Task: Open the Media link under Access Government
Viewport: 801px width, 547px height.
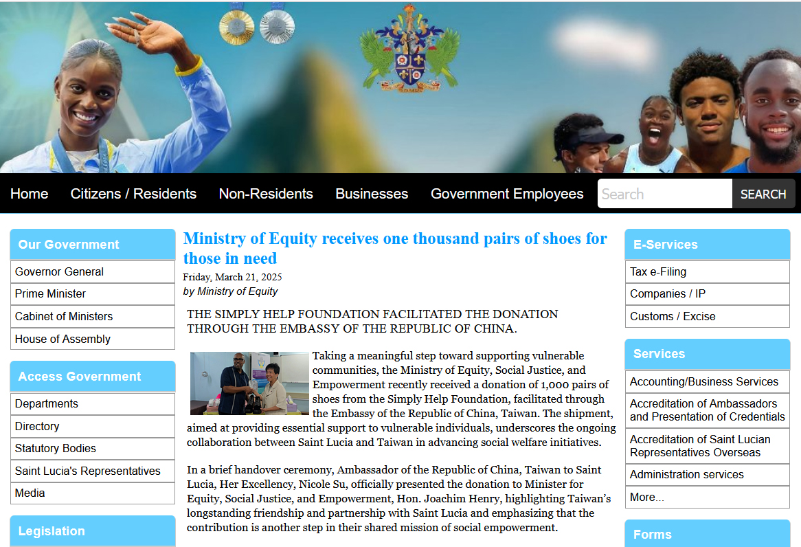Action: point(30,493)
